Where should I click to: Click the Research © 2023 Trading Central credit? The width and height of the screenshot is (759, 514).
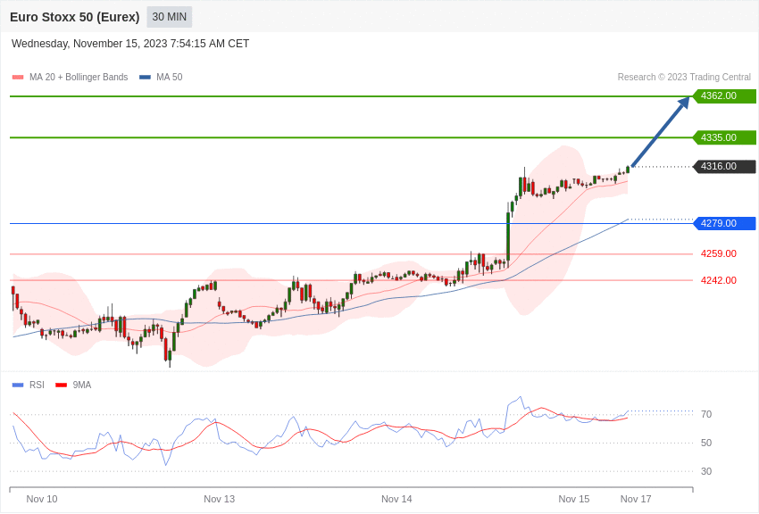tap(684, 78)
